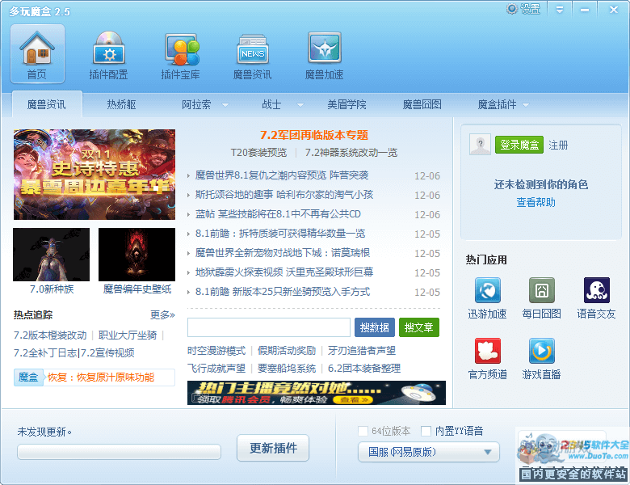Expand the 阿拉索 tab dropdown arrow
Screen dimensions: 630x485
pos(225,105)
